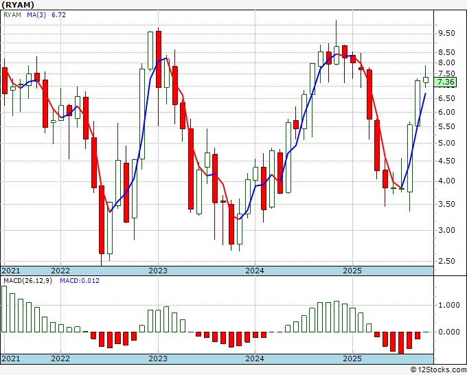Click 2021 on the MACD timeline

coord(11,359)
